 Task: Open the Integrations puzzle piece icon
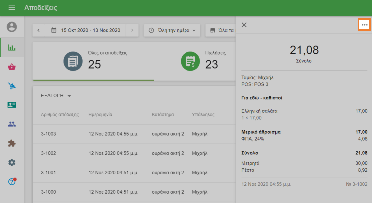point(12,143)
